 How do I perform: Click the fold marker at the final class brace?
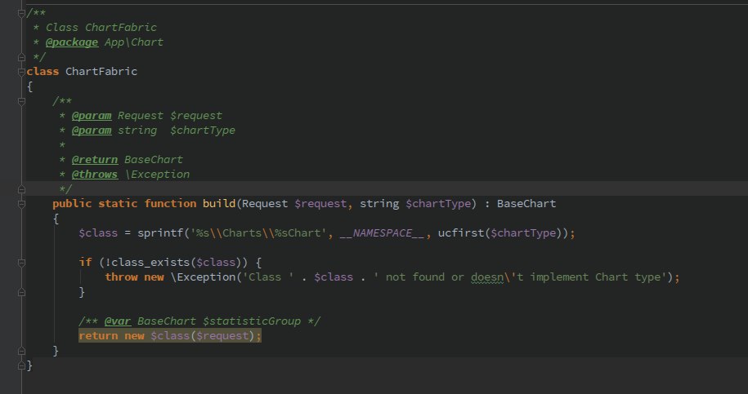pyautogui.click(x=21, y=365)
